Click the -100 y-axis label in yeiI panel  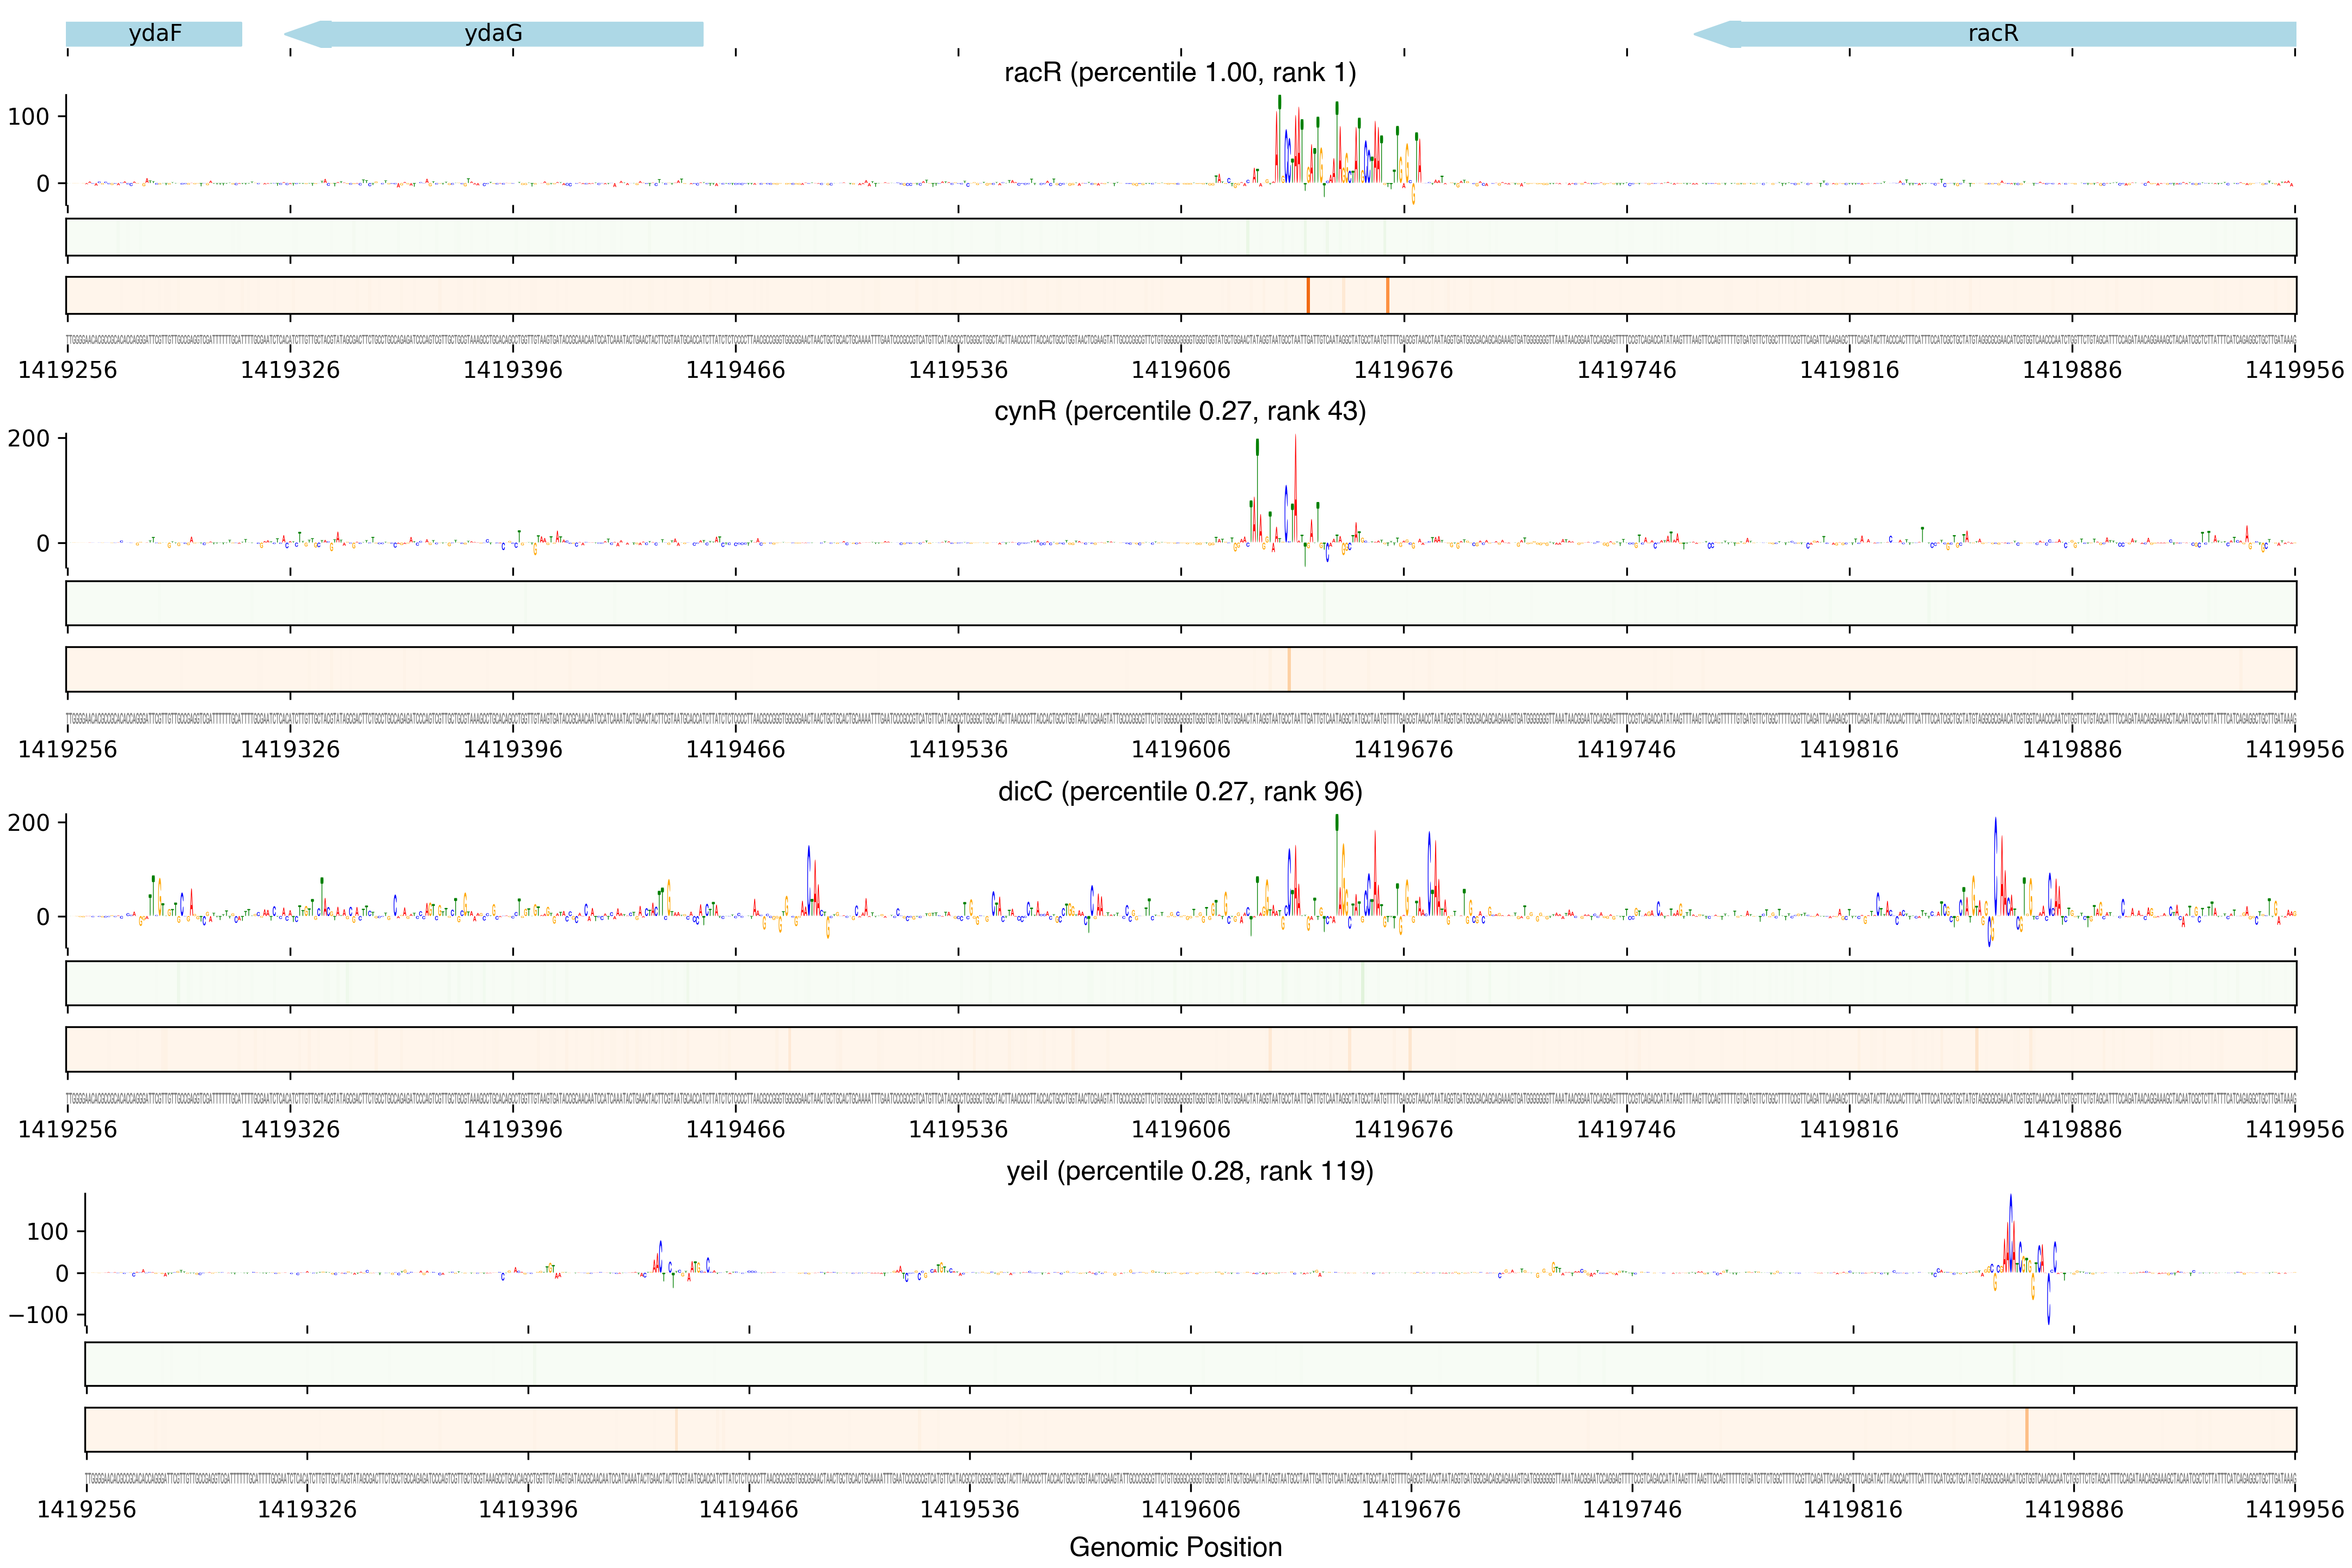[x=40, y=1315]
